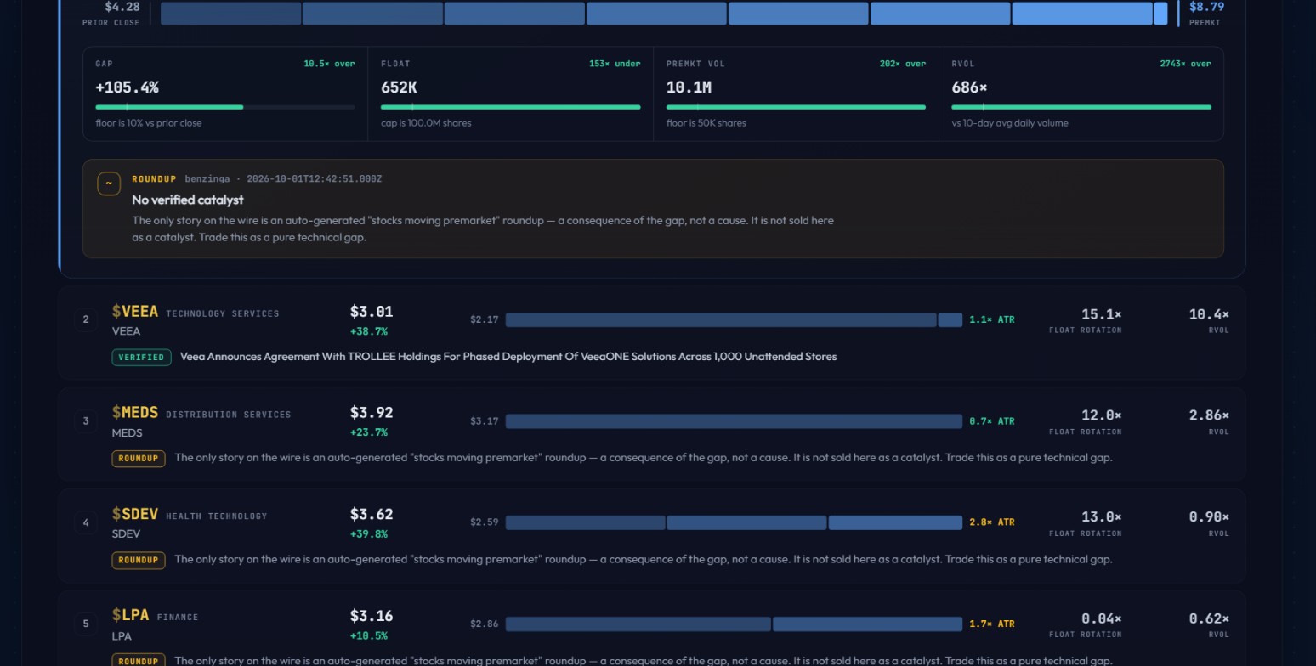The image size is (1316, 666).
Task: Click rank badge 4 for SDEV
Action: point(86,522)
